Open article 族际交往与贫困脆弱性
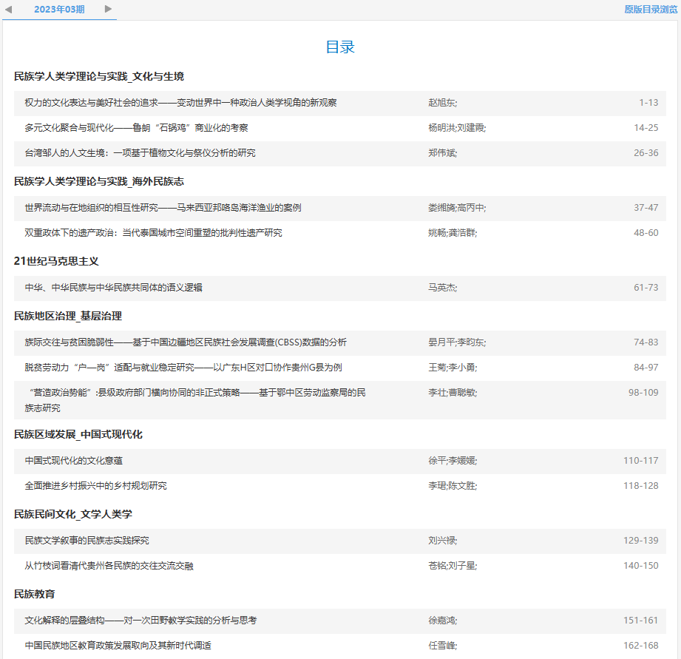 point(186,342)
